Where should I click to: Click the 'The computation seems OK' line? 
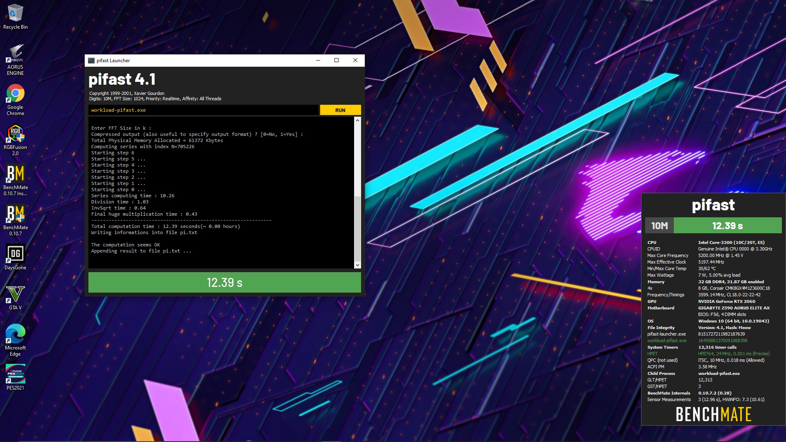coord(125,245)
